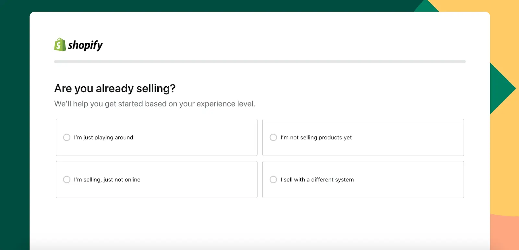Click the "I'm not selling products yet" label text
The height and width of the screenshot is (250, 519).
pos(316,137)
